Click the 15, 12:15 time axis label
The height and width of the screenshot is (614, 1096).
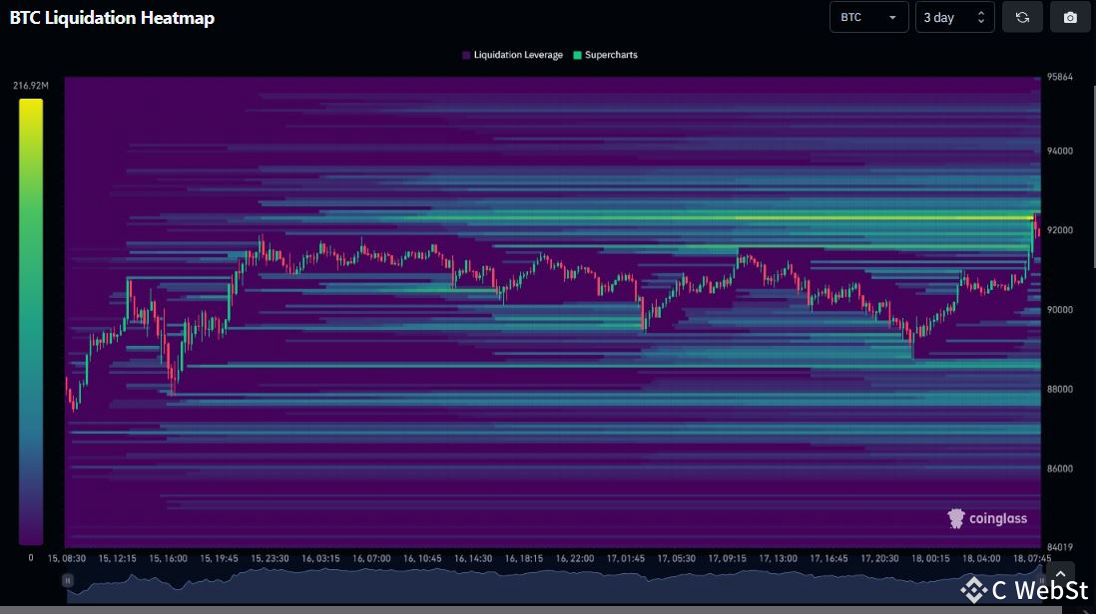click(x=118, y=559)
